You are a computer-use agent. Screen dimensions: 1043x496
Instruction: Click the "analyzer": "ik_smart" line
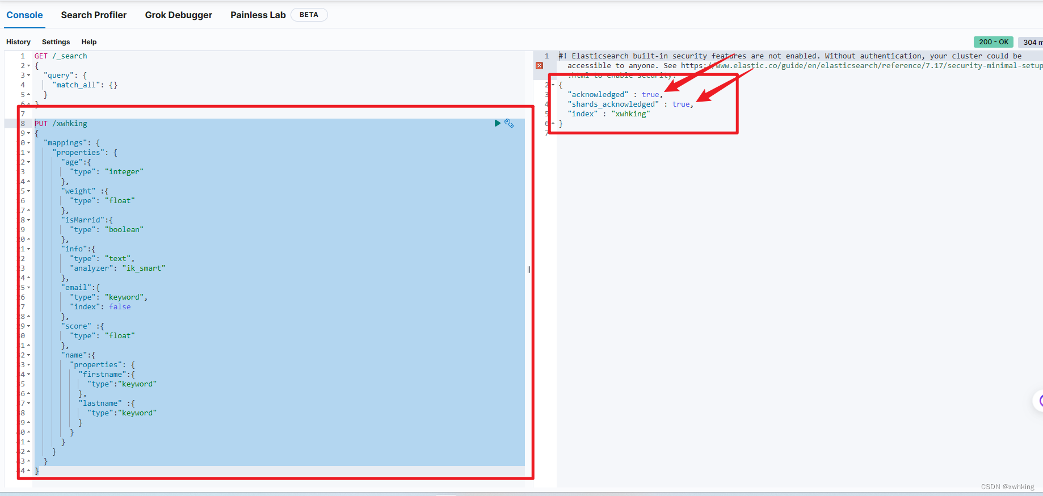click(117, 268)
